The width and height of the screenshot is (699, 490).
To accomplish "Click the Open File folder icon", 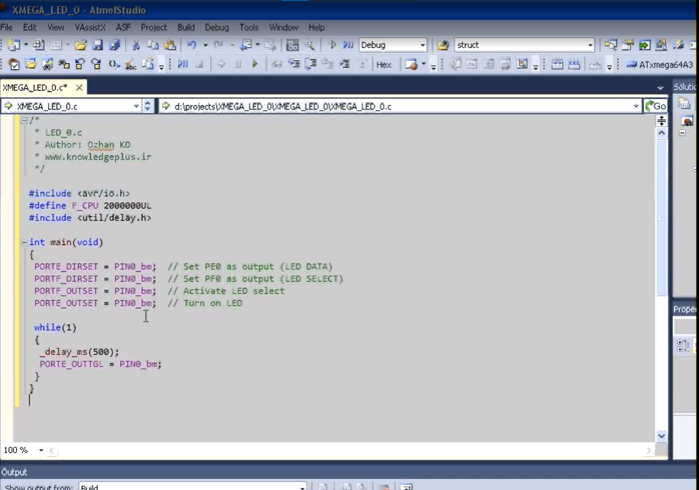I will [x=81, y=45].
